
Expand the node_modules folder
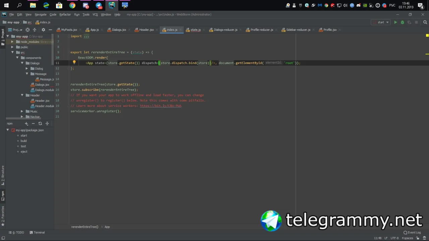pos(12,42)
